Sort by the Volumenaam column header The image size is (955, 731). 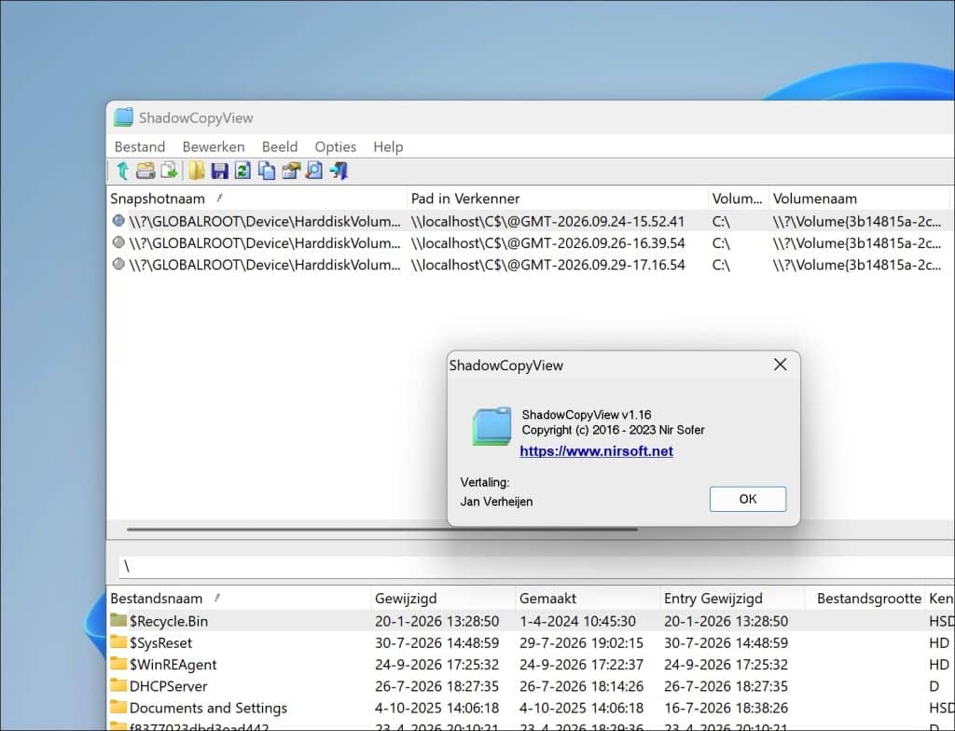point(859,199)
